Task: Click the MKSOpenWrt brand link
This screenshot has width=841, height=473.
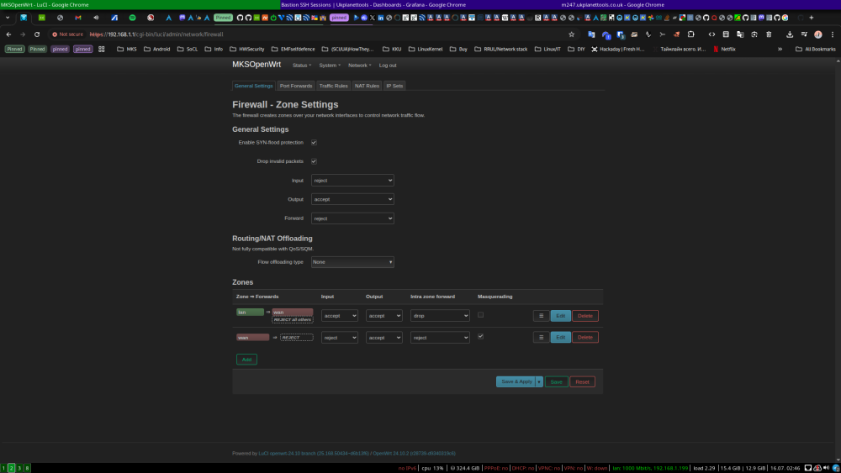Action: click(x=257, y=65)
